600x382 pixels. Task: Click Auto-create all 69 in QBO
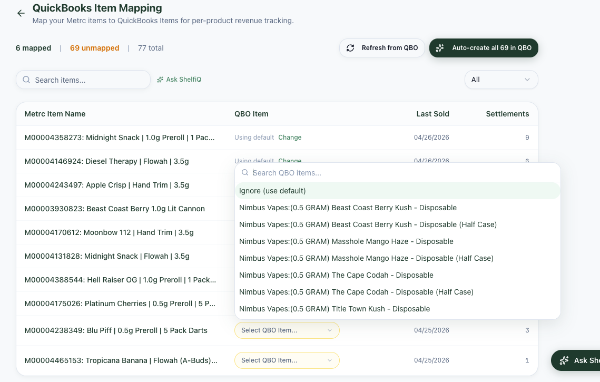[484, 47]
